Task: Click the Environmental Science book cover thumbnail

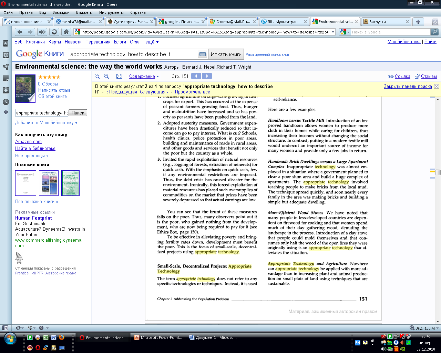Action: pyautogui.click(x=25, y=89)
